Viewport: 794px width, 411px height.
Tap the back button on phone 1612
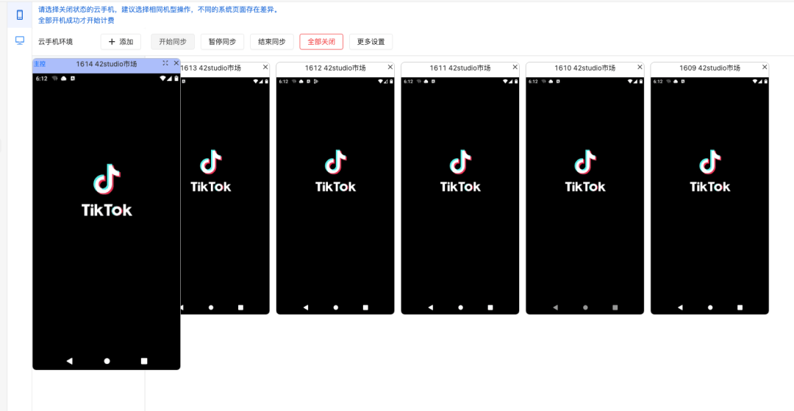(305, 307)
